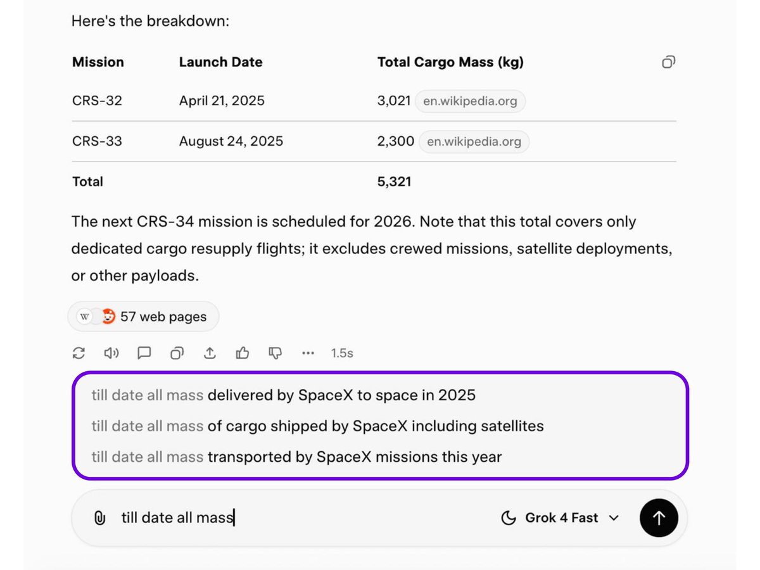Click the 1.5s response time label
760x570 pixels.
click(x=342, y=353)
